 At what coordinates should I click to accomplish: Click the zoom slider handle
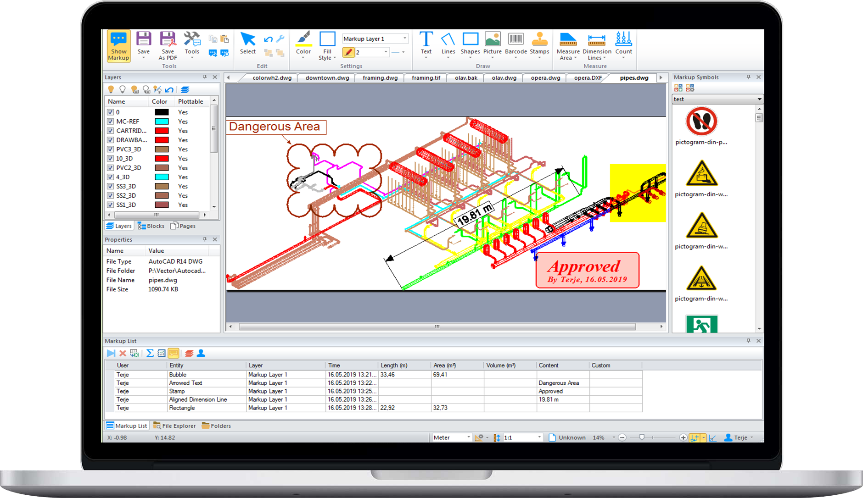[x=642, y=437]
